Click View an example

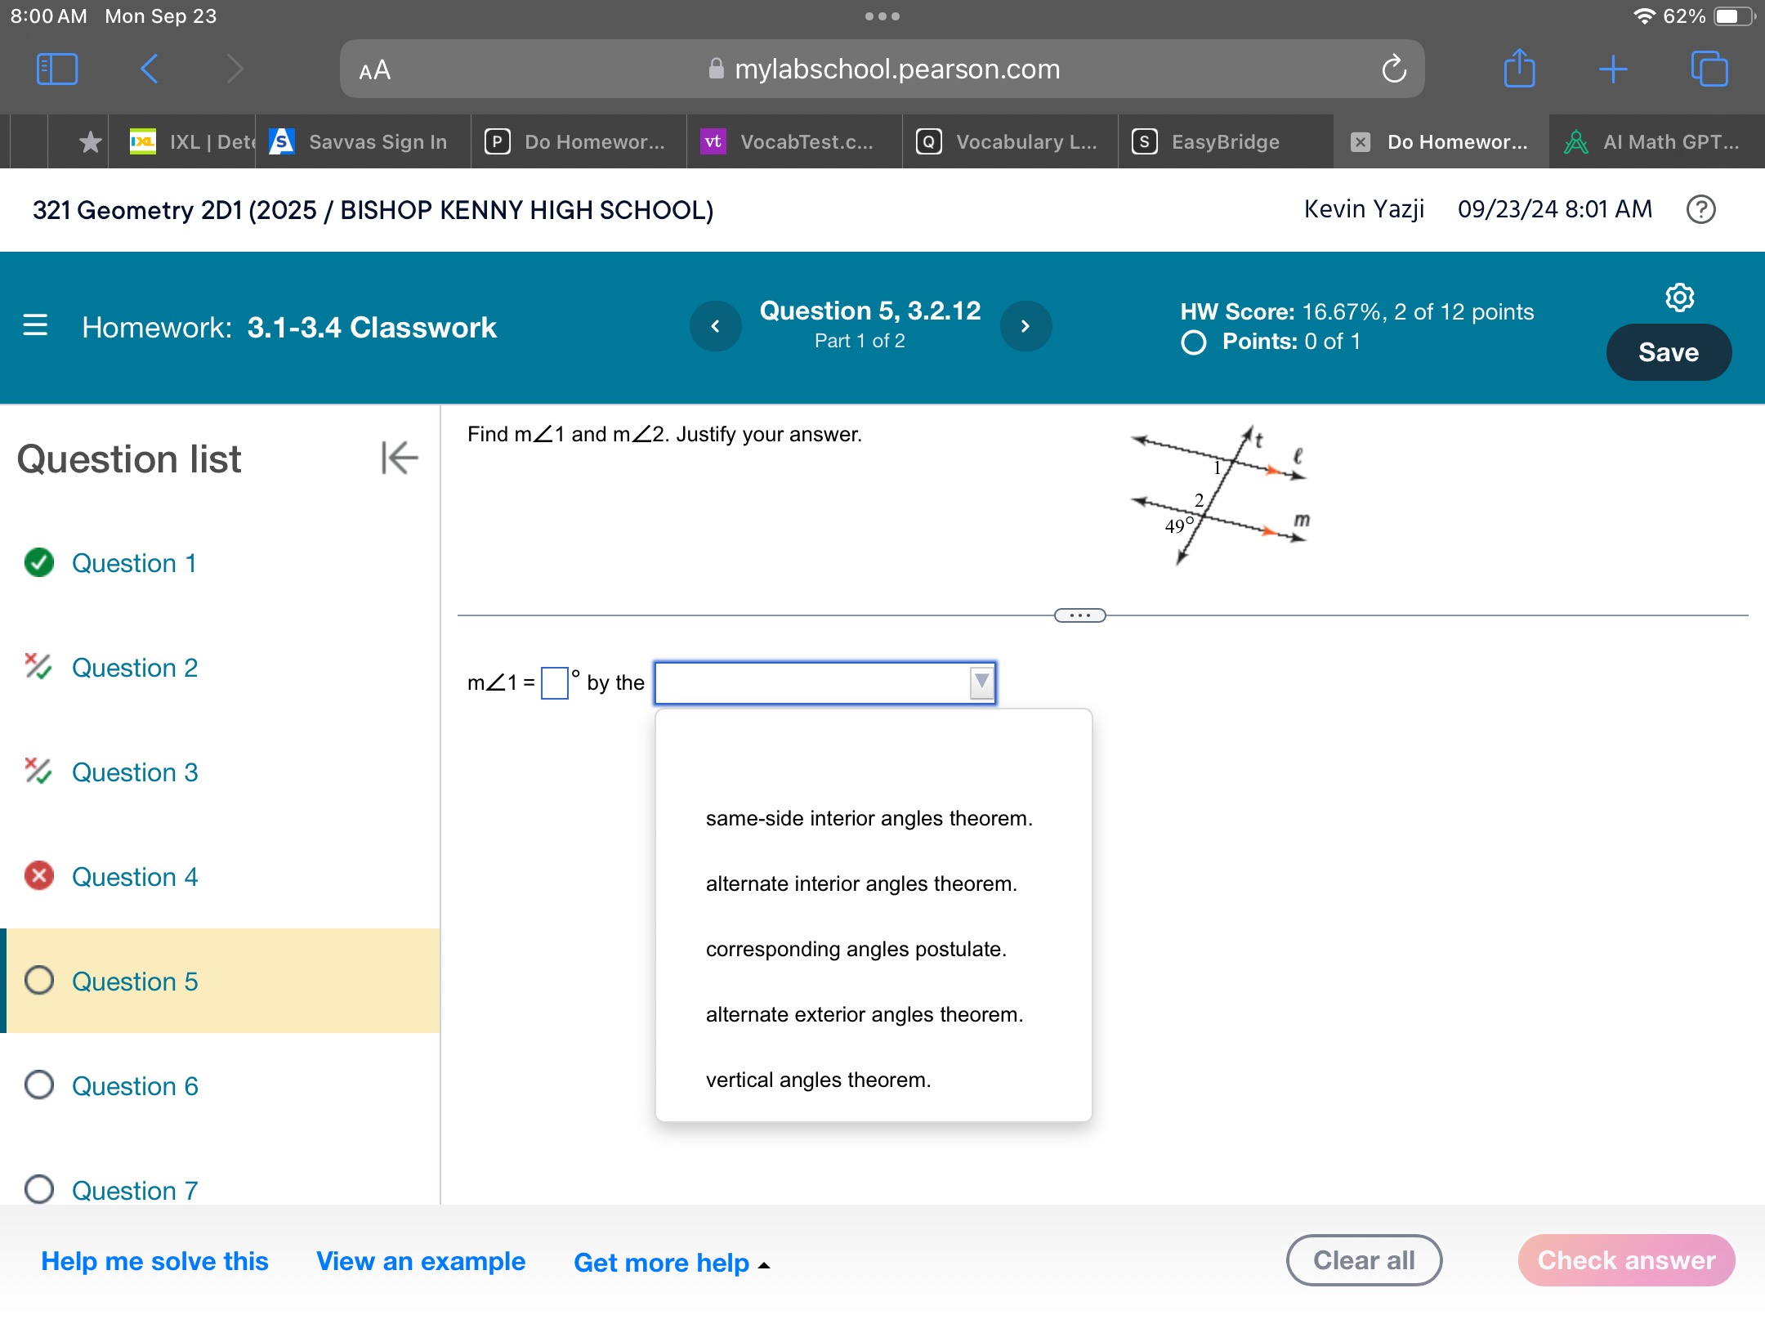421,1261
